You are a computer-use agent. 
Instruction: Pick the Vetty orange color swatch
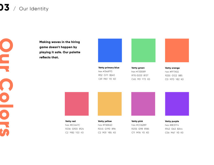(177, 50)
